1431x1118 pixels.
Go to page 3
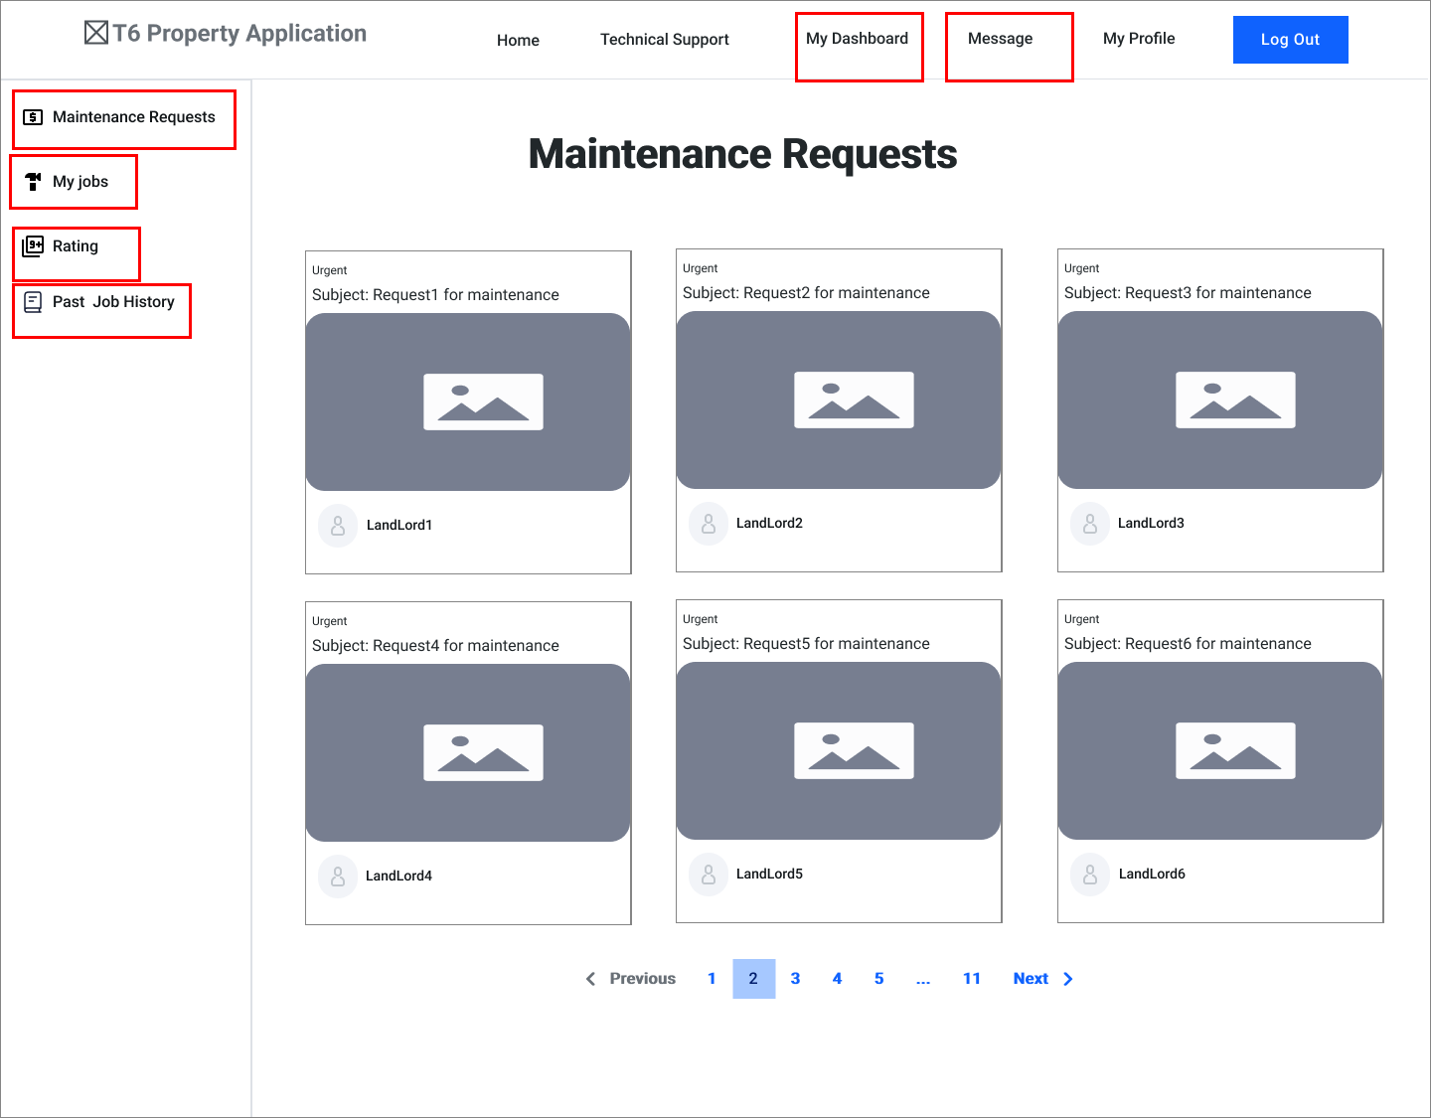[x=795, y=979]
